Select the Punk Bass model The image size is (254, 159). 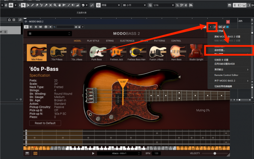(x=96, y=53)
